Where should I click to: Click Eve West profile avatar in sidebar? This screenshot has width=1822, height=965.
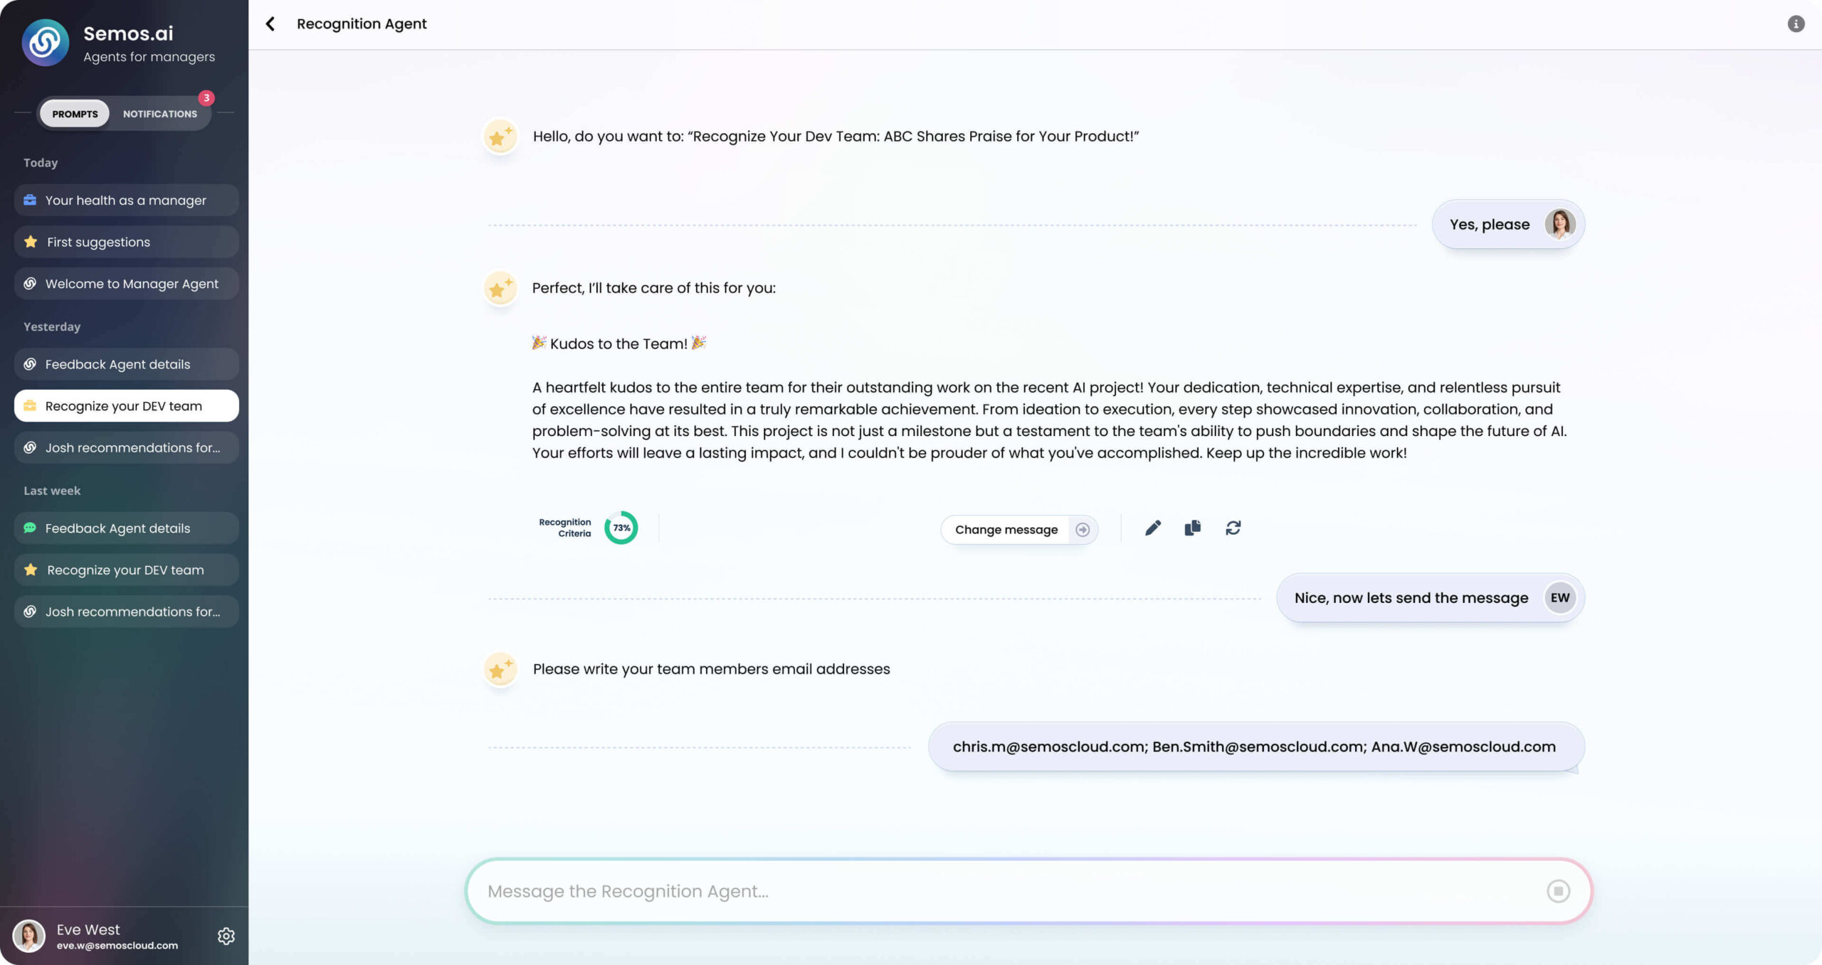click(29, 936)
